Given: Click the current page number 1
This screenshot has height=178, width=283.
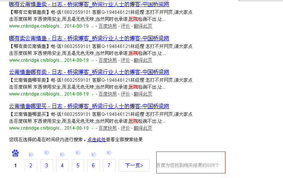Looking at the screenshot, I should (15, 165).
